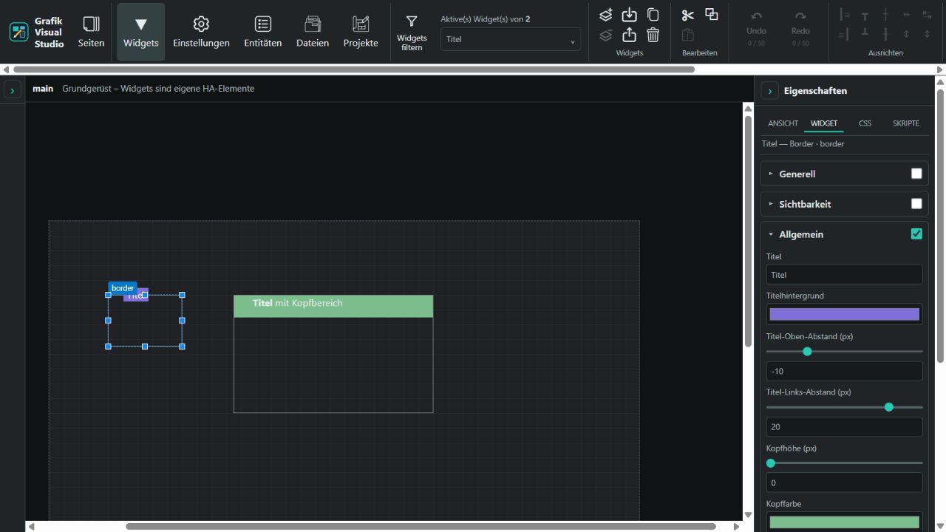Click the remove-layer widget icon
Image resolution: width=946 pixels, height=532 pixels.
coord(605,35)
